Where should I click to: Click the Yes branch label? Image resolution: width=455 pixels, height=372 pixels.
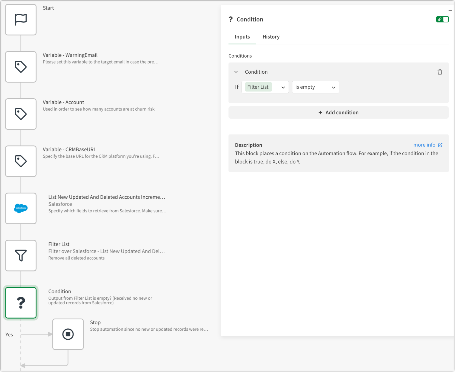[x=9, y=334]
